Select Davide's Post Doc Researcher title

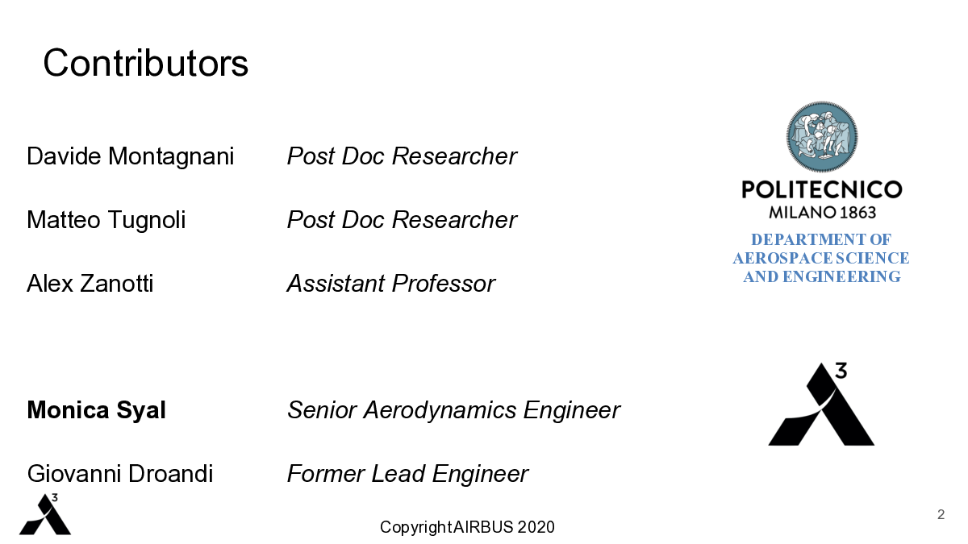coord(402,156)
